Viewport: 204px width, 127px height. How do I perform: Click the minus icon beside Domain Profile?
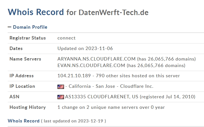(9, 27)
